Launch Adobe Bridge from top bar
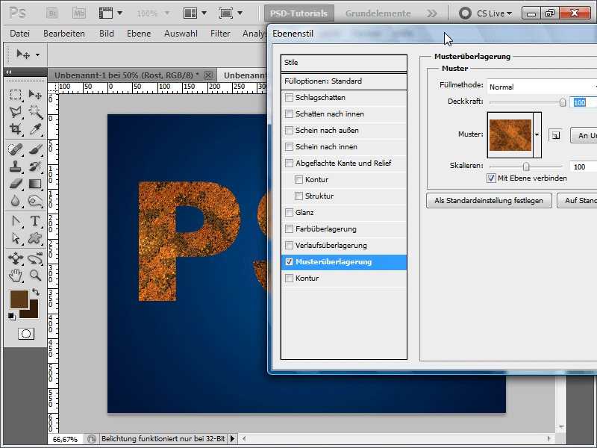Image resolution: width=597 pixels, height=448 pixels. pos(53,13)
